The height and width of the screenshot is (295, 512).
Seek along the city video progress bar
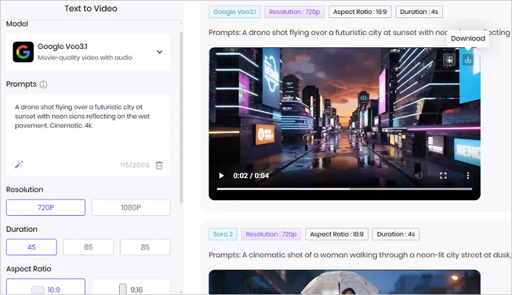point(345,189)
